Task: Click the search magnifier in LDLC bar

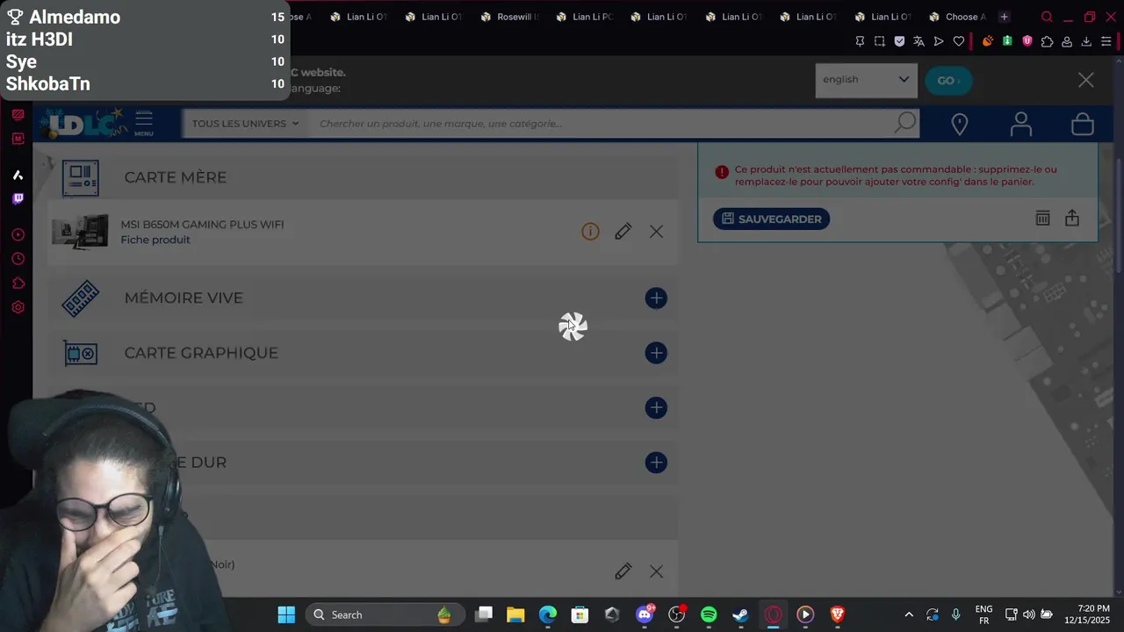Action: (x=905, y=123)
